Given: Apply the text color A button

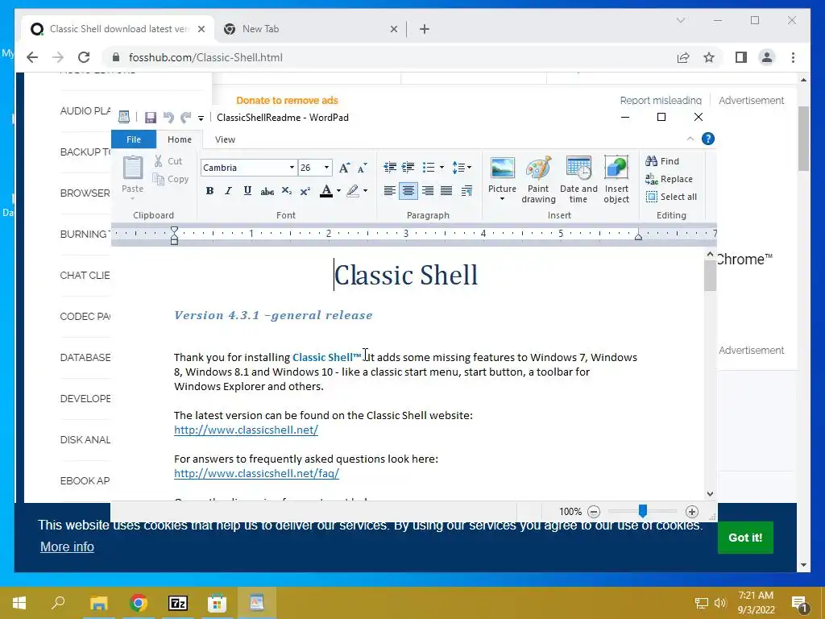Looking at the screenshot, I should (326, 190).
